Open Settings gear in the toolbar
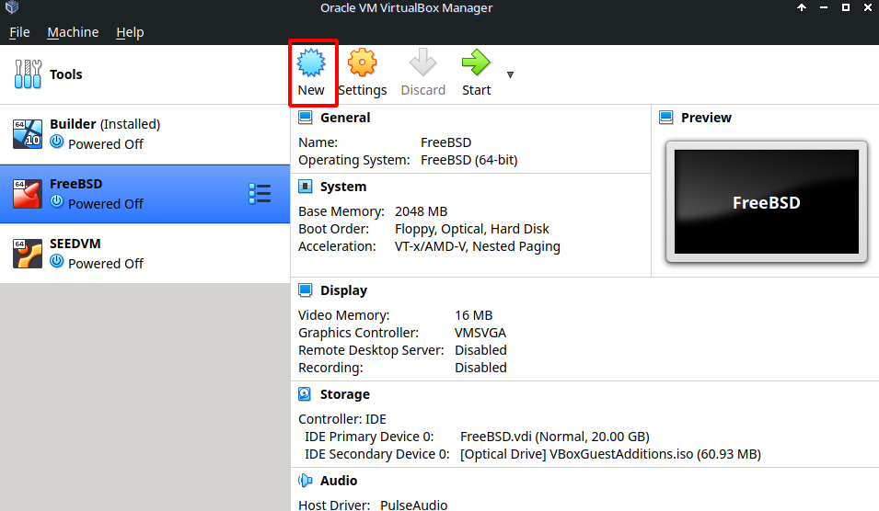Screen dimensions: 879x511 (362, 63)
